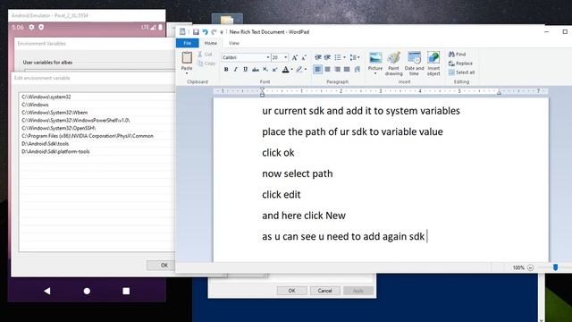Open the File menu tab
Image resolution: width=572 pixels, height=322 pixels.
[187, 43]
